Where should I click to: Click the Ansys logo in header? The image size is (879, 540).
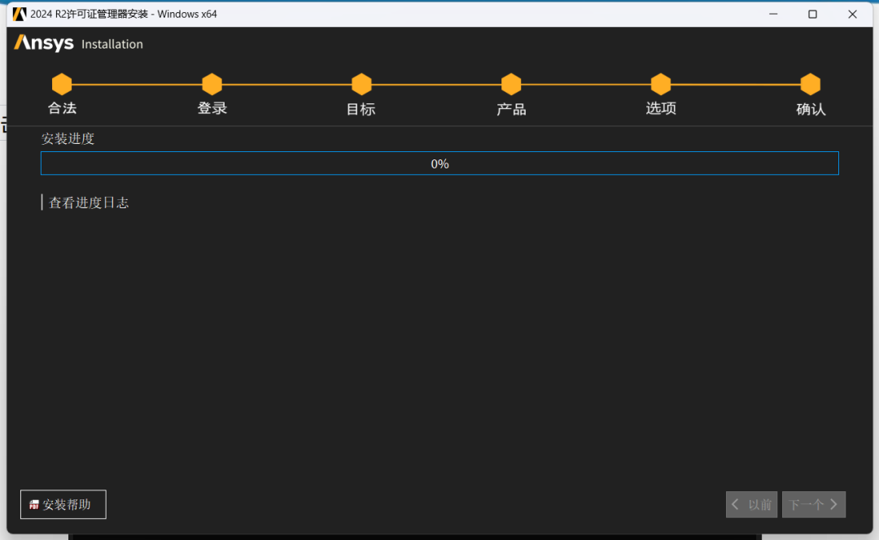[44, 43]
